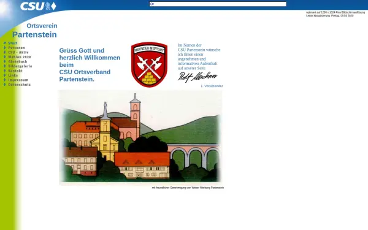The image size is (368, 230).
Task: Click the bullet icon beside Start
Action: click(x=5, y=43)
